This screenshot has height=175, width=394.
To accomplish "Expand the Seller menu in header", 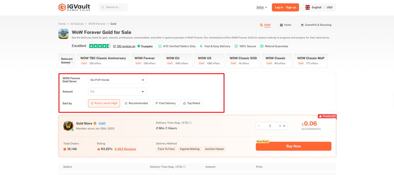I will (262, 7).
